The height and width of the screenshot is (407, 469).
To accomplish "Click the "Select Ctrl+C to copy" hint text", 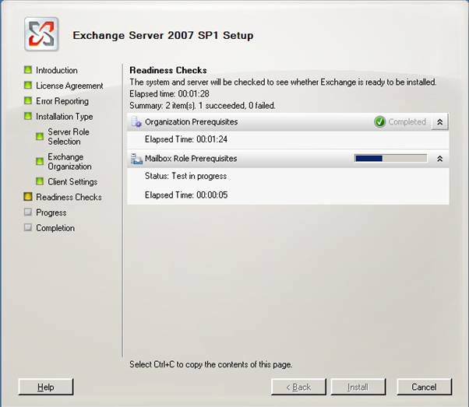I will click(211, 364).
